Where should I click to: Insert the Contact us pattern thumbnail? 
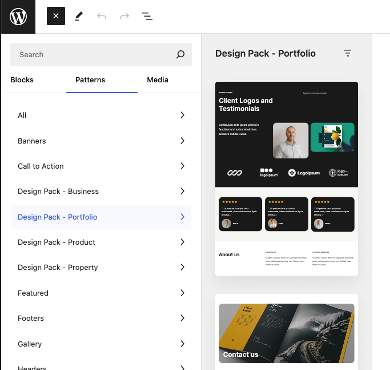287,333
